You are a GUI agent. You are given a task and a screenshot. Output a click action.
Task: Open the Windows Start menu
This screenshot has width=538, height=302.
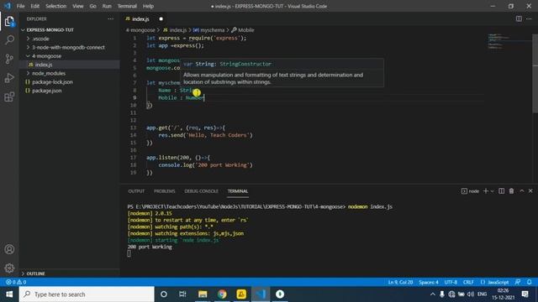pos(9,294)
